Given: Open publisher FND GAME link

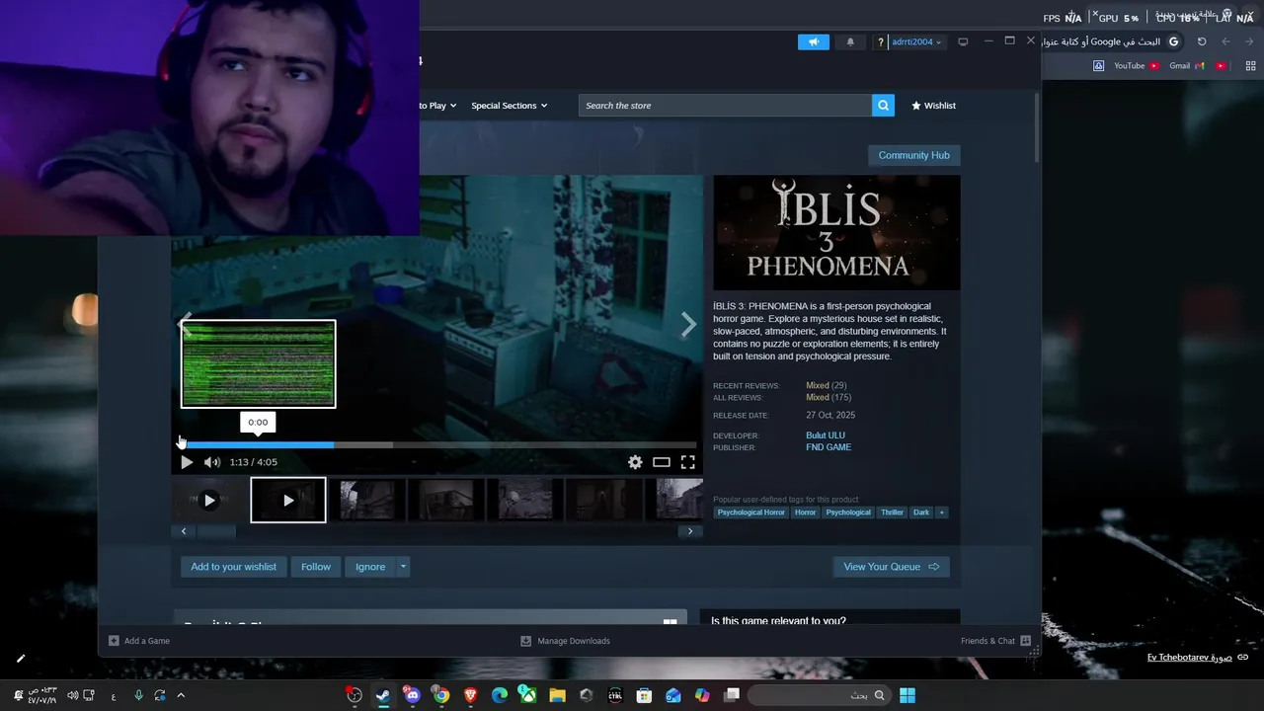Looking at the screenshot, I should pyautogui.click(x=829, y=447).
